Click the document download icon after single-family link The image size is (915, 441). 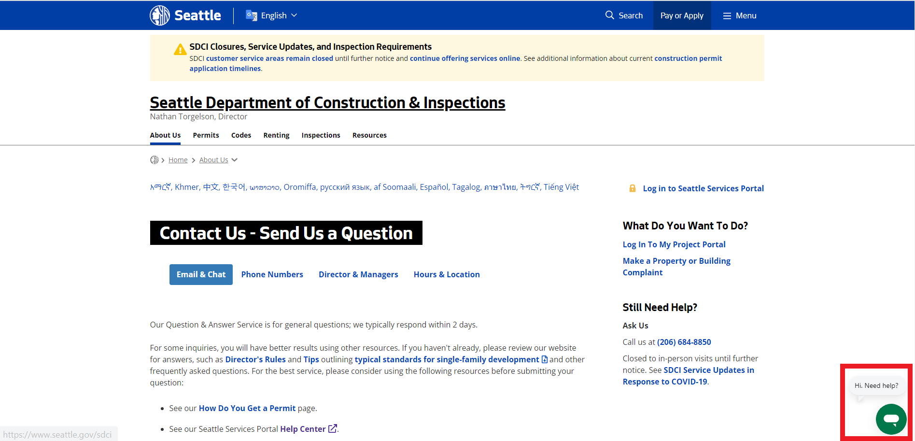(545, 359)
